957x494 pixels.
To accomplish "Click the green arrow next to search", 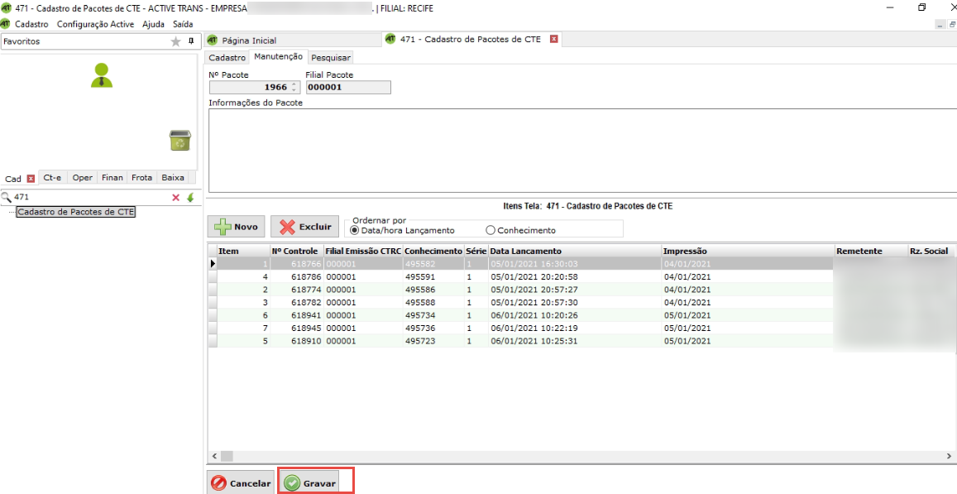I will [190, 198].
